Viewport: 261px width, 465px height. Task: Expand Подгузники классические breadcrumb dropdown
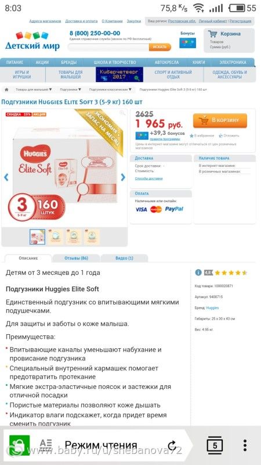point(110,90)
